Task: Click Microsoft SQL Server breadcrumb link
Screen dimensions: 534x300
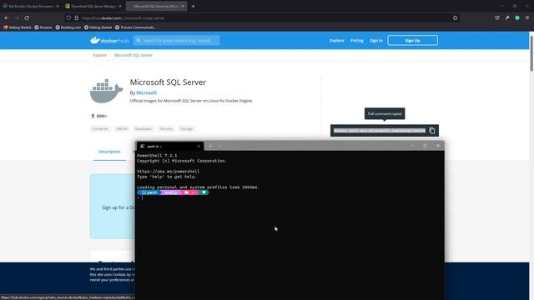Action: (133, 55)
